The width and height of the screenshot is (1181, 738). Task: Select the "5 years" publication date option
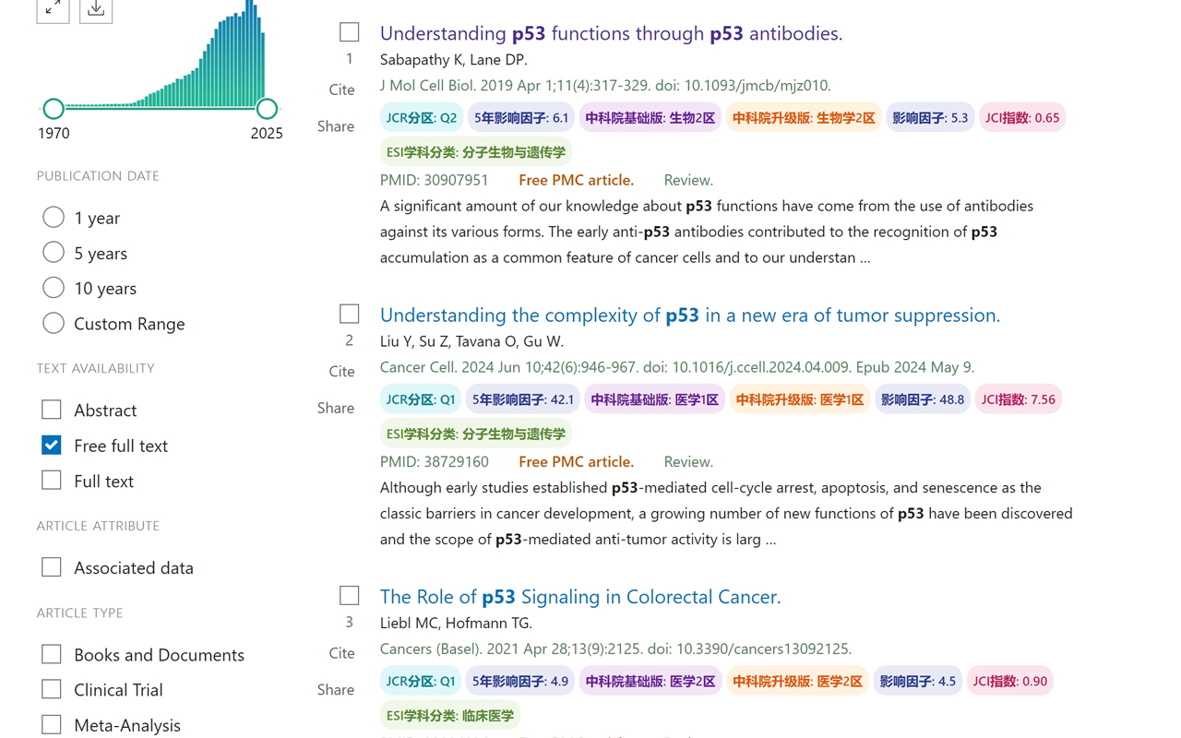tap(54, 252)
